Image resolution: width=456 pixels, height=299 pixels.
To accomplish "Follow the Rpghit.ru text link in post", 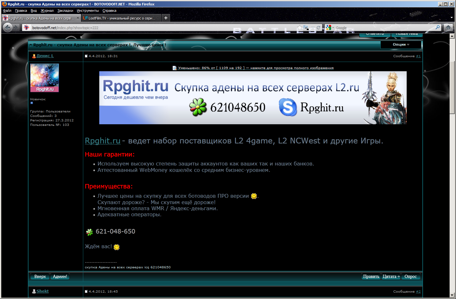I will click(x=102, y=141).
